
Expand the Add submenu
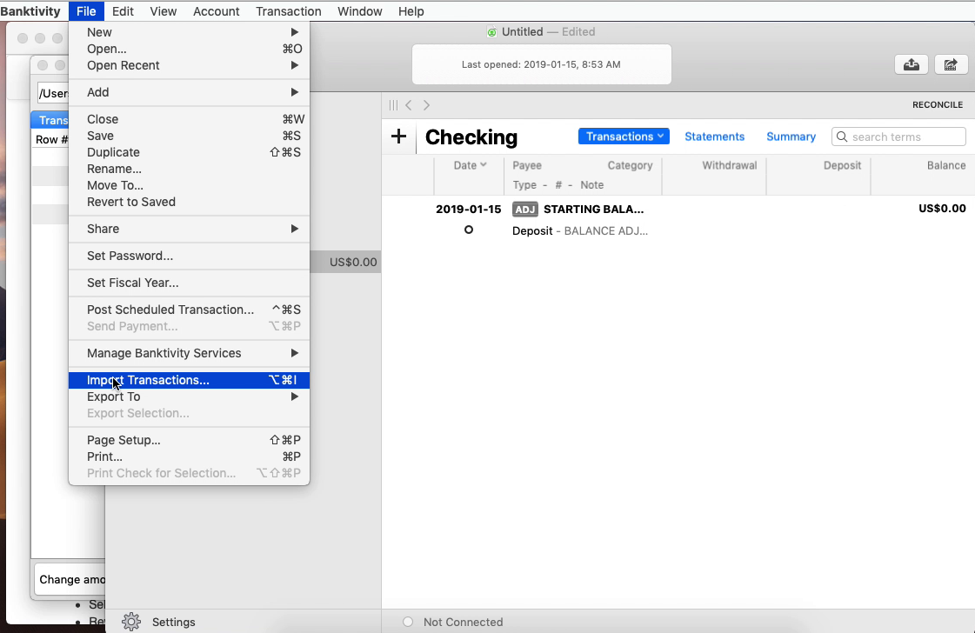point(189,92)
